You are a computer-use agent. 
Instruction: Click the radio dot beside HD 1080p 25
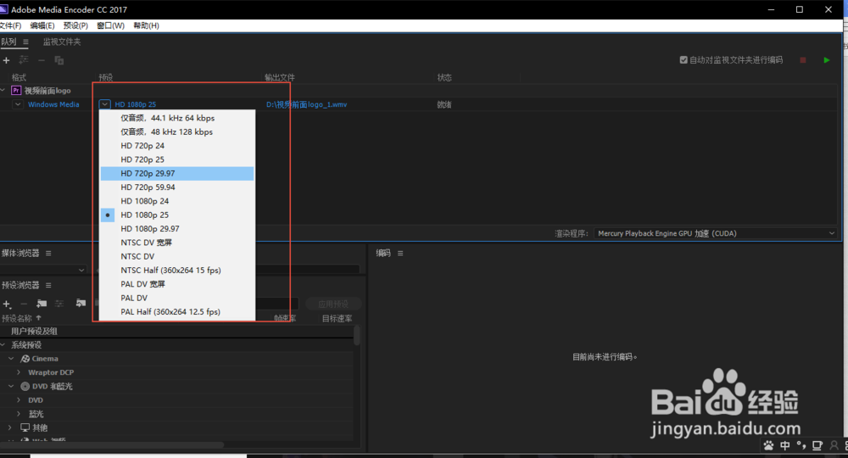point(108,215)
